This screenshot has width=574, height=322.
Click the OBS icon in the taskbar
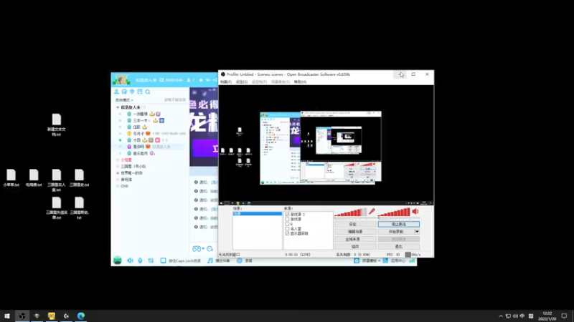point(22,316)
